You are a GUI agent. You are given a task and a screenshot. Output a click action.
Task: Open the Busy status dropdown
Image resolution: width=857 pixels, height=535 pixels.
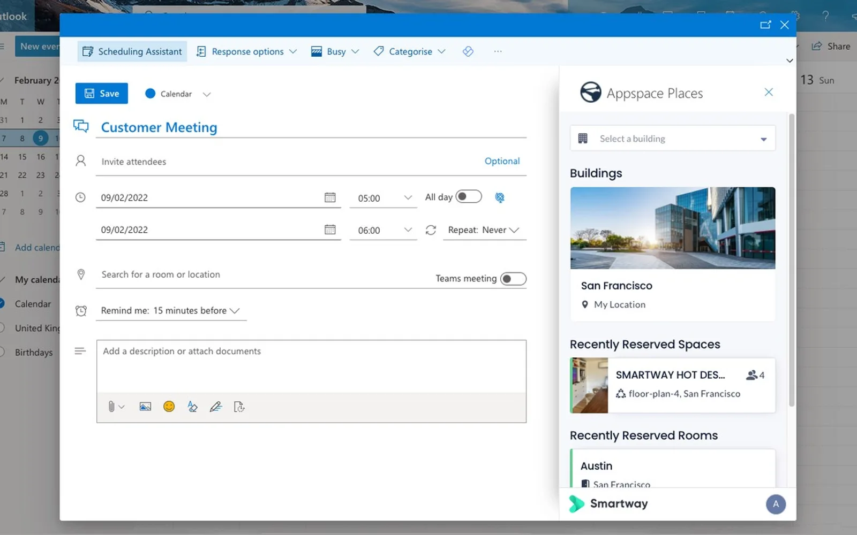point(335,51)
